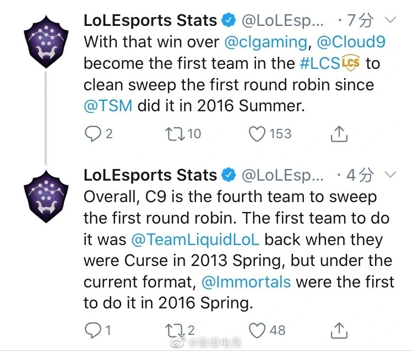Open options chevron on the second tweet
413x353 pixels.
390,175
